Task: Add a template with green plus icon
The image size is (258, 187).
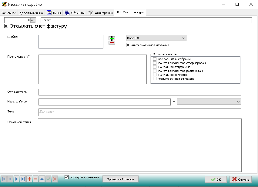Action: coord(112,38)
